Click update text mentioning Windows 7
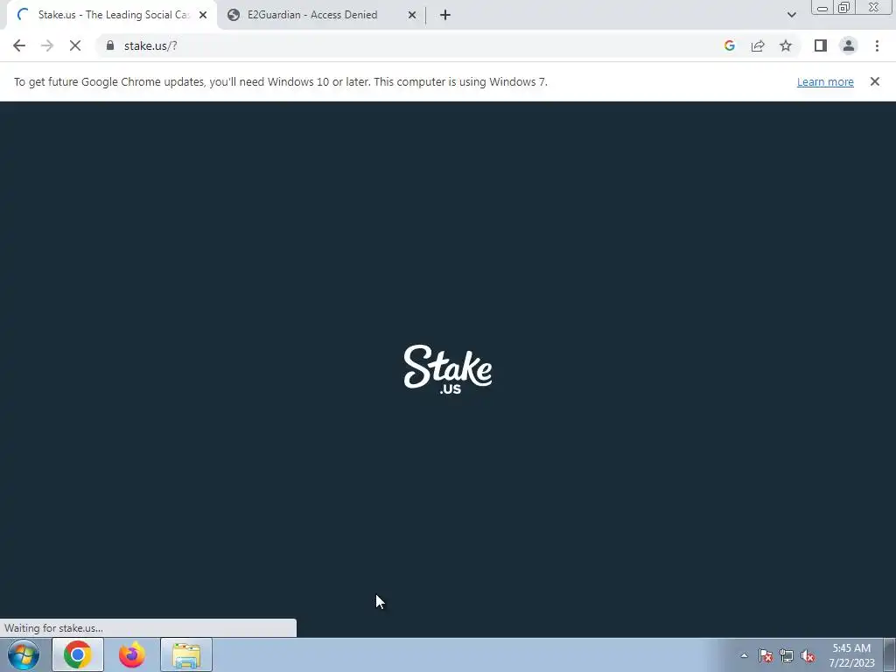 [x=281, y=81]
